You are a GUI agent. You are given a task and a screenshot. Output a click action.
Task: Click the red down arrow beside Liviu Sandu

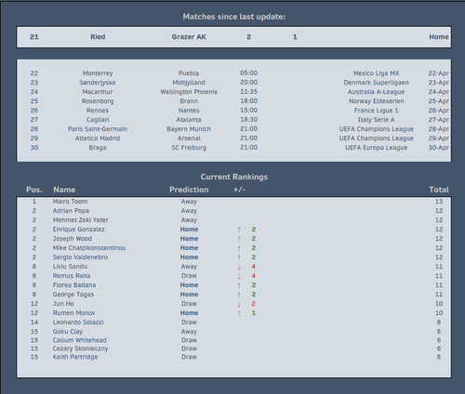pyautogui.click(x=239, y=267)
